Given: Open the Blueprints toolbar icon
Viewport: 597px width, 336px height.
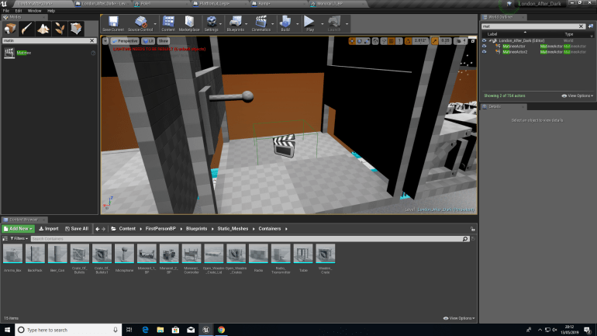Looking at the screenshot, I should (x=235, y=23).
